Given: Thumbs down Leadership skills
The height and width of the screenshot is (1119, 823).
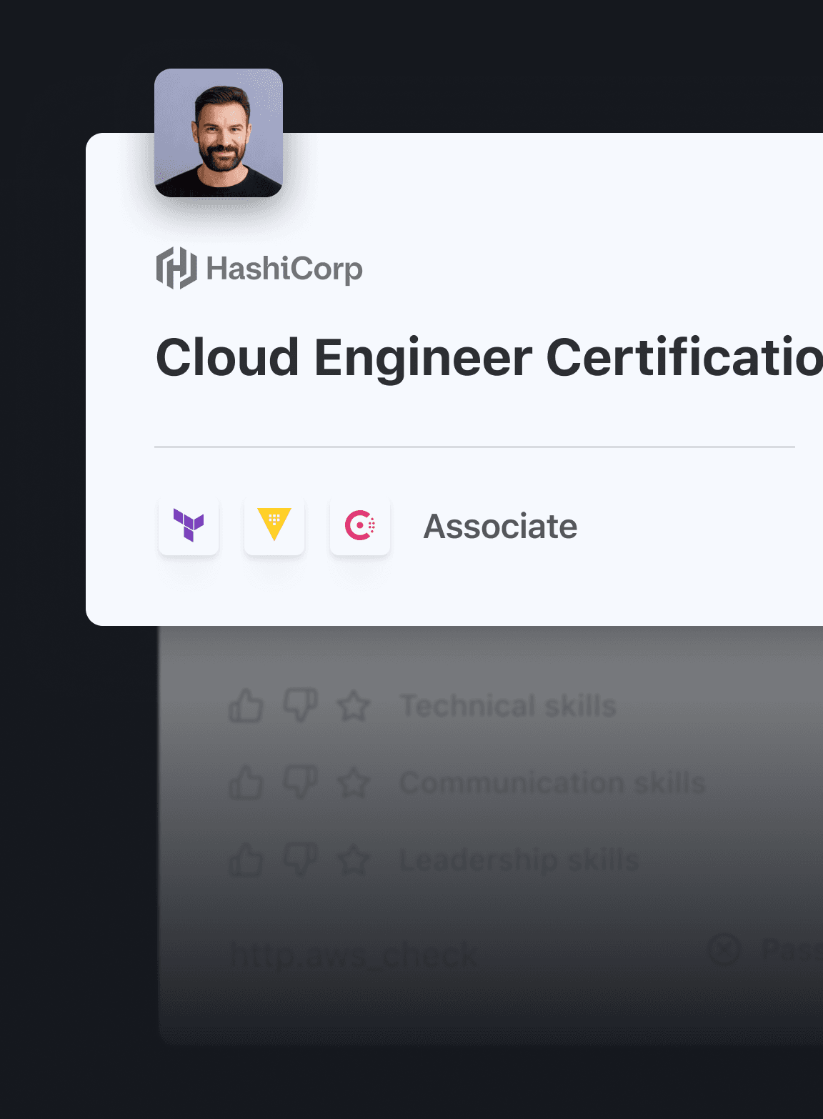Looking at the screenshot, I should [300, 859].
